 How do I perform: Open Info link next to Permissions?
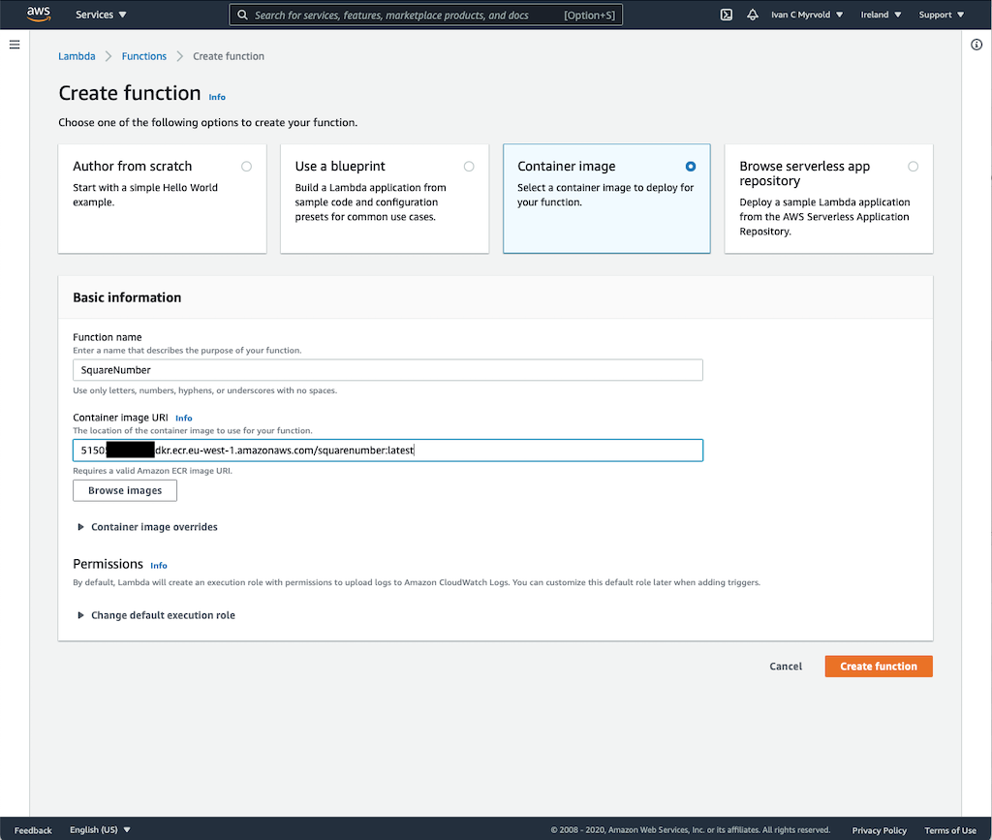click(x=159, y=566)
